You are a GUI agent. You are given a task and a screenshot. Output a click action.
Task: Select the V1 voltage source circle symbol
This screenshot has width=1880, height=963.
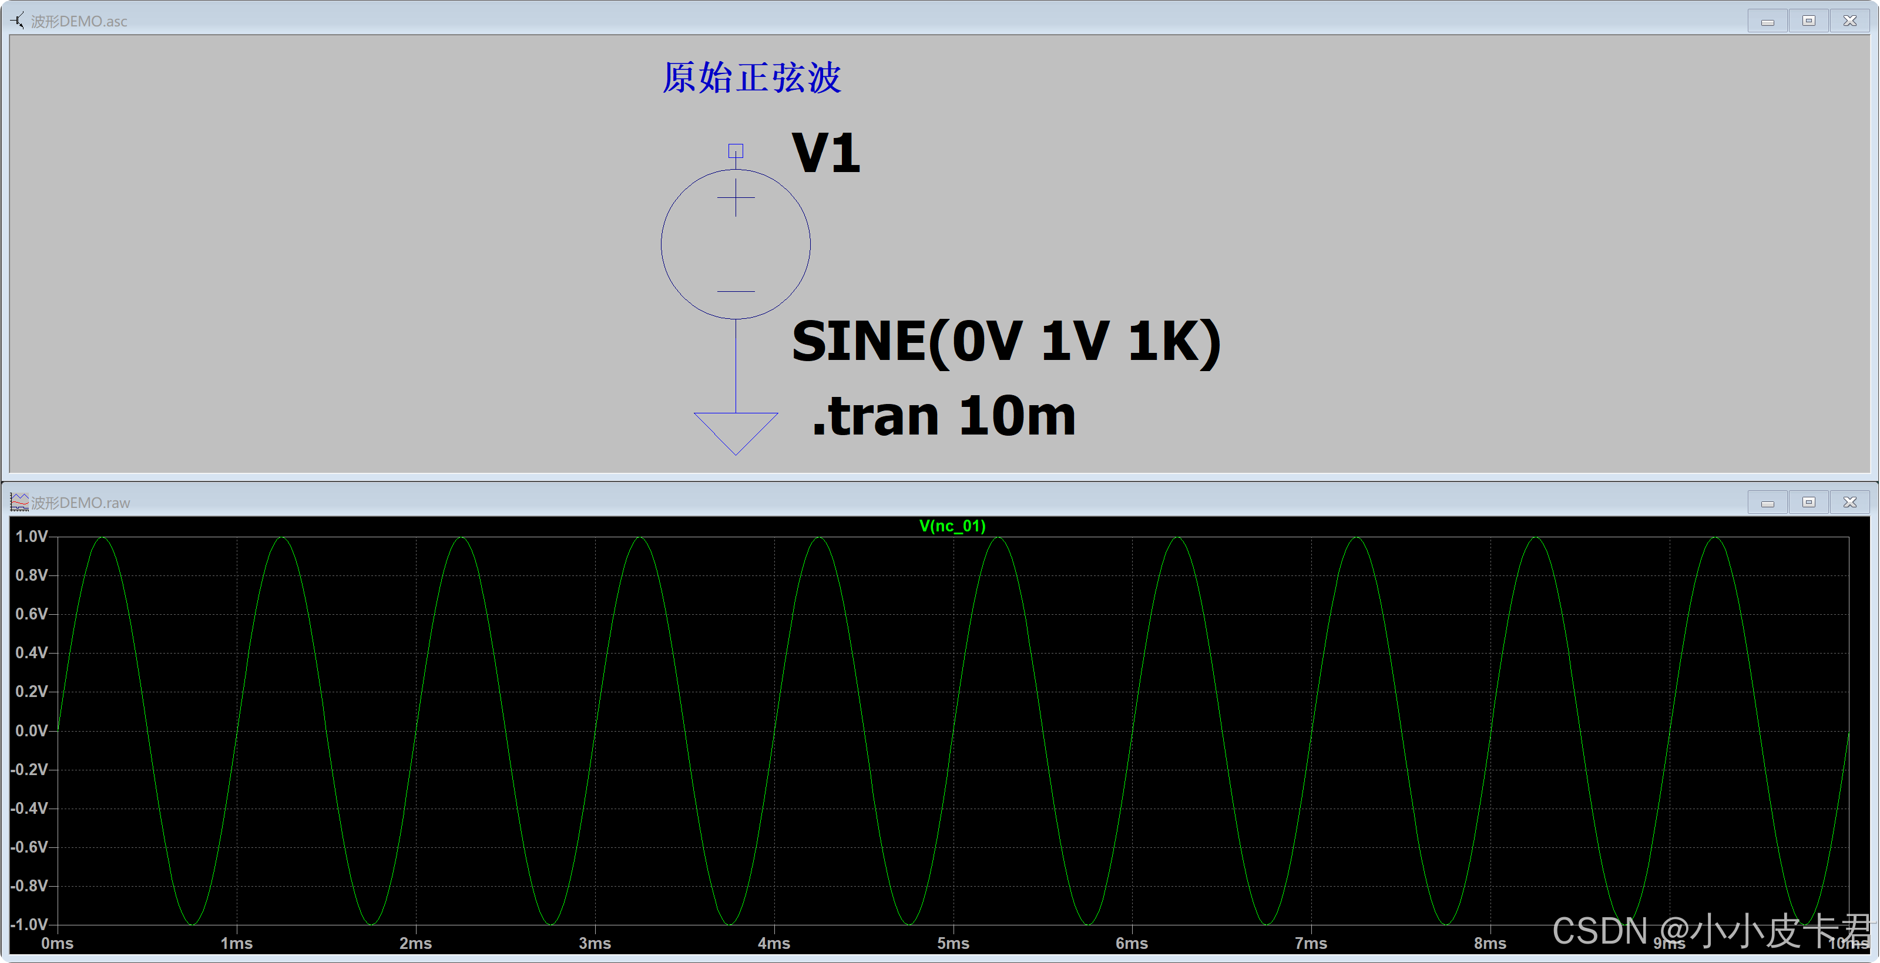736,244
